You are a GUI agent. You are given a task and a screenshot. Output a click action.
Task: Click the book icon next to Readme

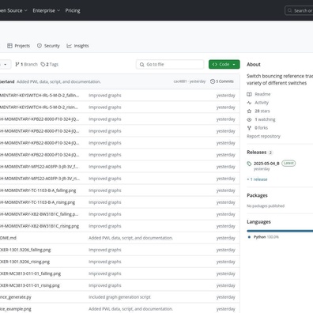pos(249,94)
